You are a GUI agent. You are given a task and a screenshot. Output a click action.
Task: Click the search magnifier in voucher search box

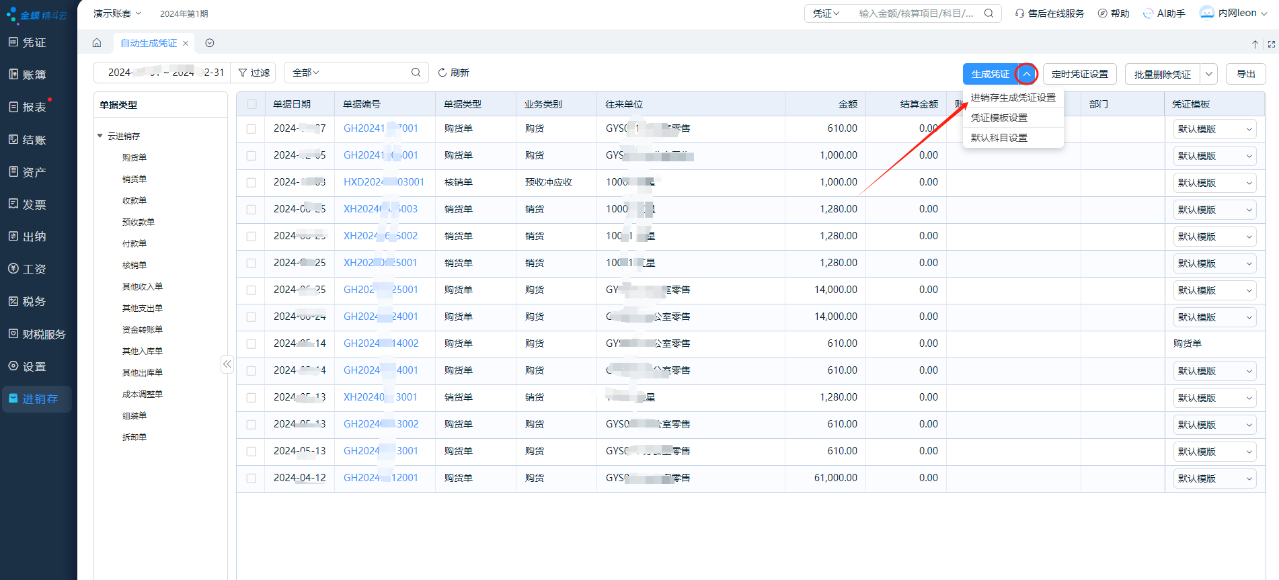pyautogui.click(x=989, y=13)
